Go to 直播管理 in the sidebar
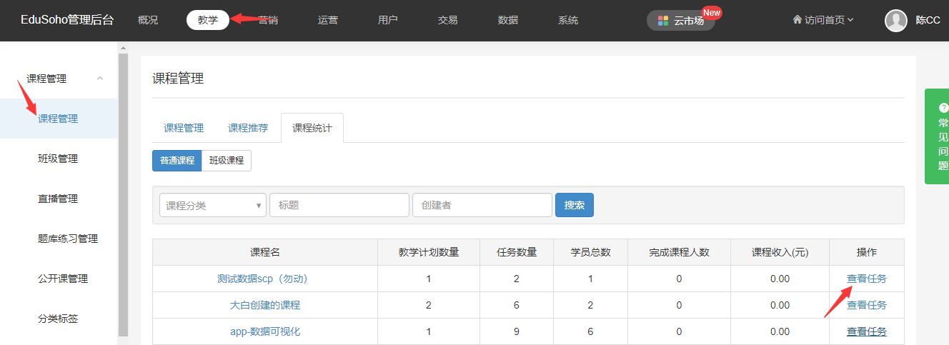 pyautogui.click(x=58, y=199)
